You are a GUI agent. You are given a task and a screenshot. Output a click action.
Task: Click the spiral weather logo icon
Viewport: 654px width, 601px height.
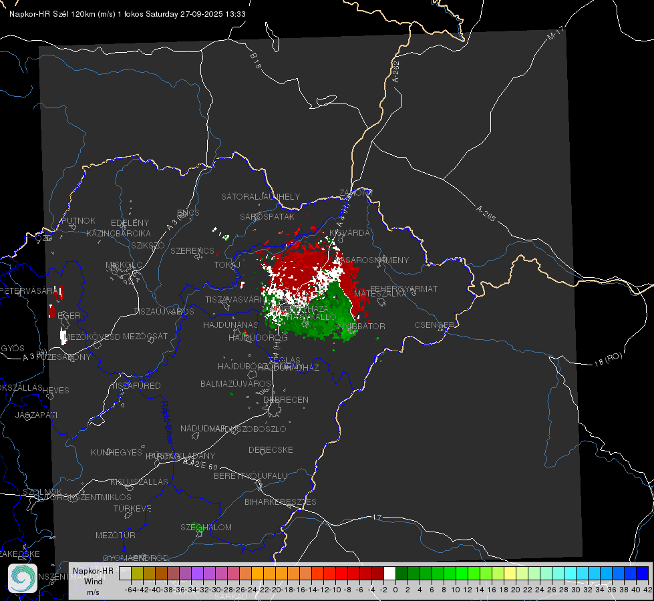coord(23,578)
